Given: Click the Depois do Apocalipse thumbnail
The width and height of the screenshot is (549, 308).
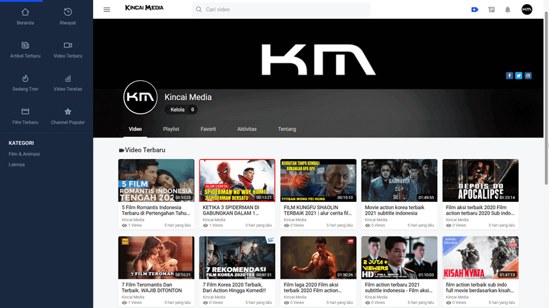Looking at the screenshot, I should coord(481,180).
